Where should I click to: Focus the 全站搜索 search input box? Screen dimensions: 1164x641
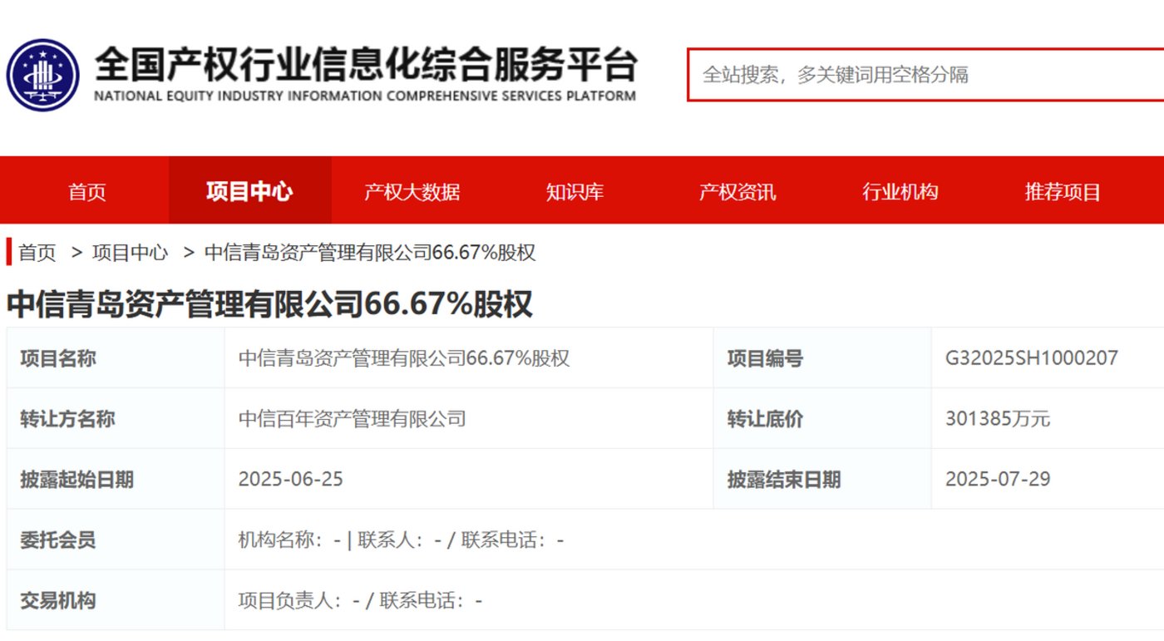[x=923, y=75]
